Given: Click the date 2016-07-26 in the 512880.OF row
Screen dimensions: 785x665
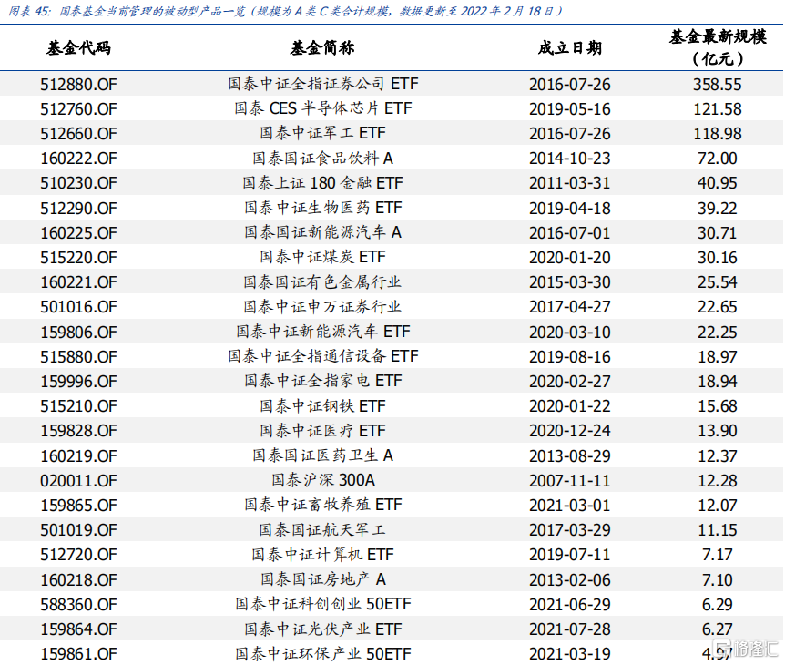Looking at the screenshot, I should (570, 84).
